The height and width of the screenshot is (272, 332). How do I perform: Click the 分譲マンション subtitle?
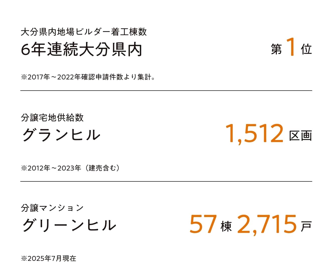point(52,208)
